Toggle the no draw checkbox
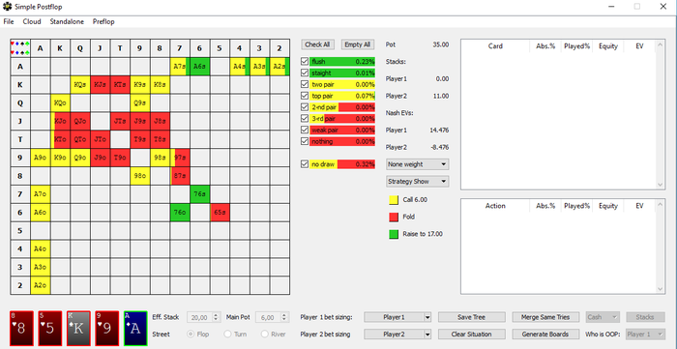 pyautogui.click(x=305, y=164)
